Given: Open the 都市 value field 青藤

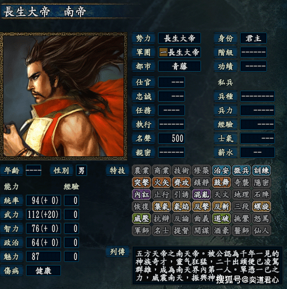Looking at the screenshot, I should (179, 66).
